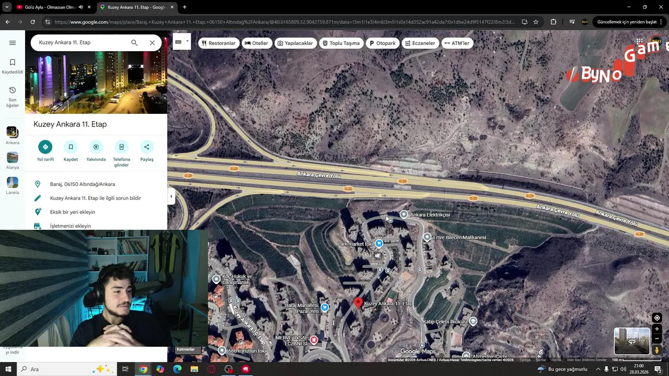This screenshot has height=376, width=669.
Task: Select the Restoranlar filter chip
Action: [218, 43]
